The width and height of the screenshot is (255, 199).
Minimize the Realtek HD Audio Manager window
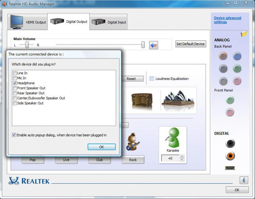(x=228, y=3)
